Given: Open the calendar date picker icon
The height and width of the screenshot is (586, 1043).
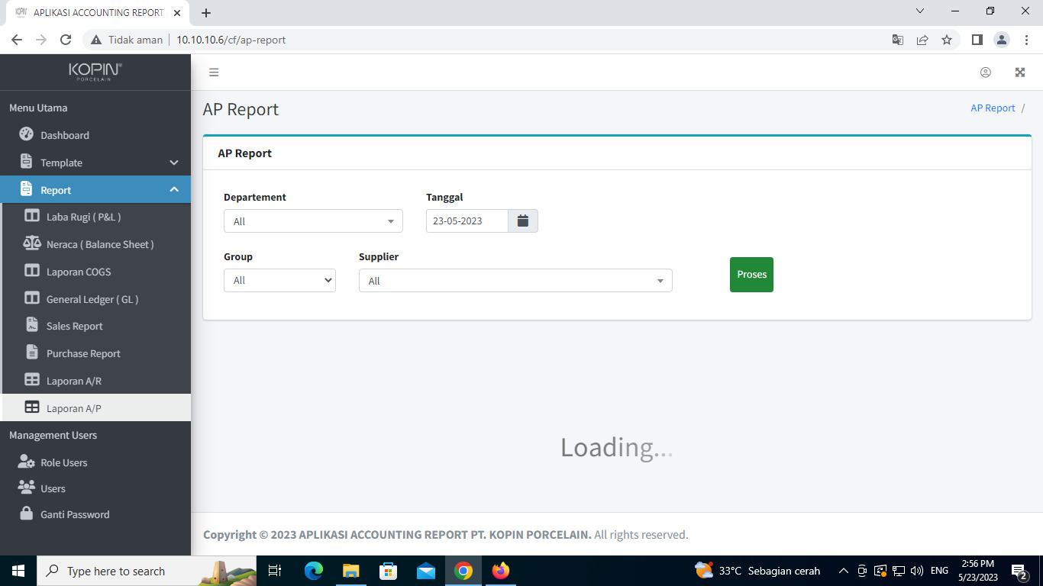Looking at the screenshot, I should coord(523,221).
